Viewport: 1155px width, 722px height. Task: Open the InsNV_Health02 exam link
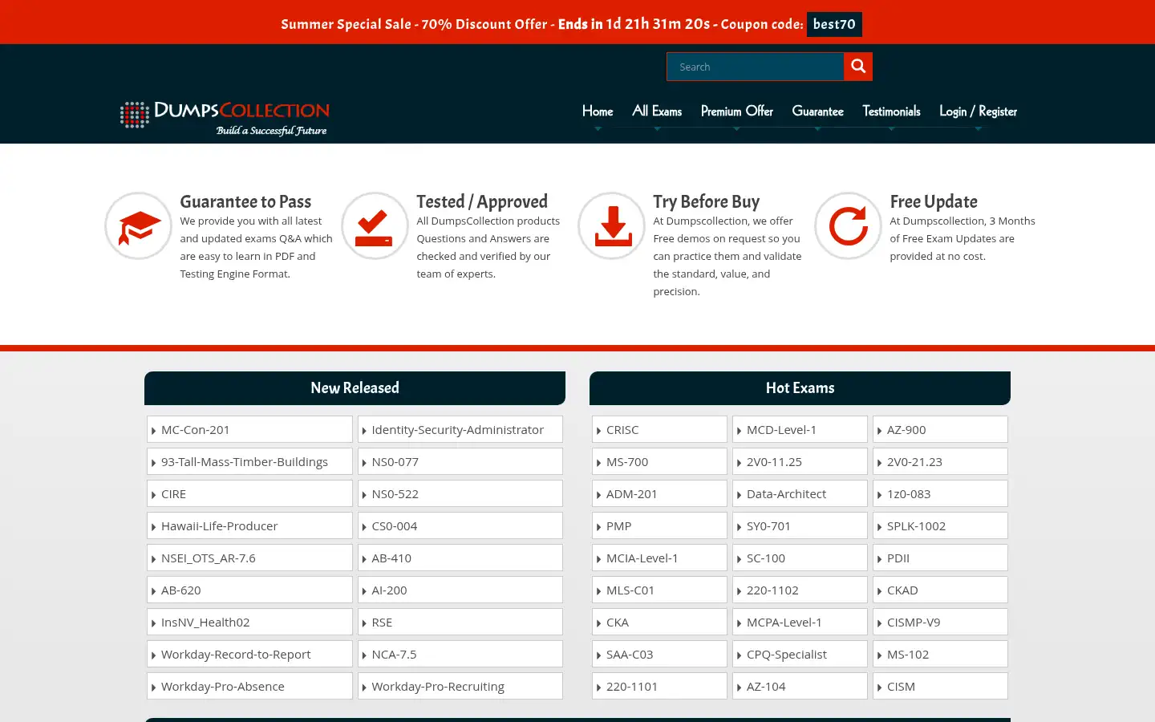pos(249,622)
